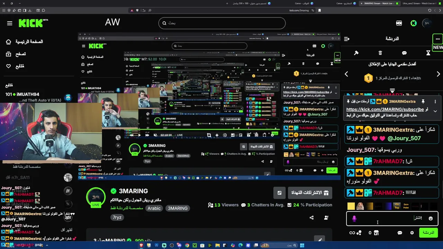Open the clips camera icon in header

399,23
